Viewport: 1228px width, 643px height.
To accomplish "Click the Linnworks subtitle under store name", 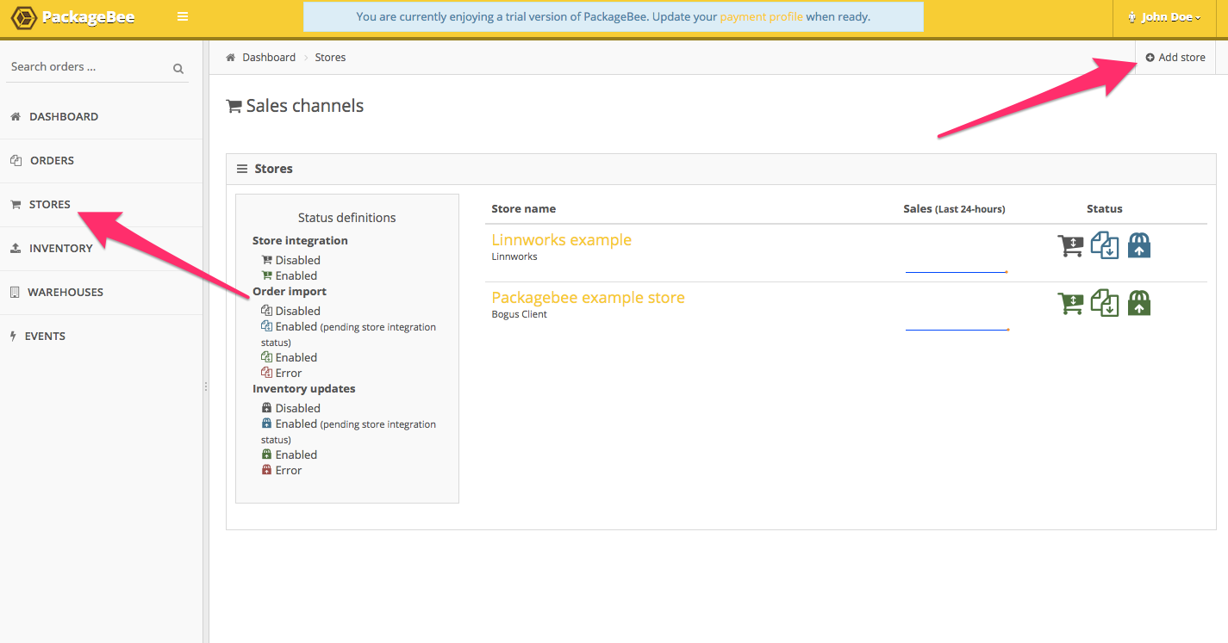I will click(x=514, y=257).
